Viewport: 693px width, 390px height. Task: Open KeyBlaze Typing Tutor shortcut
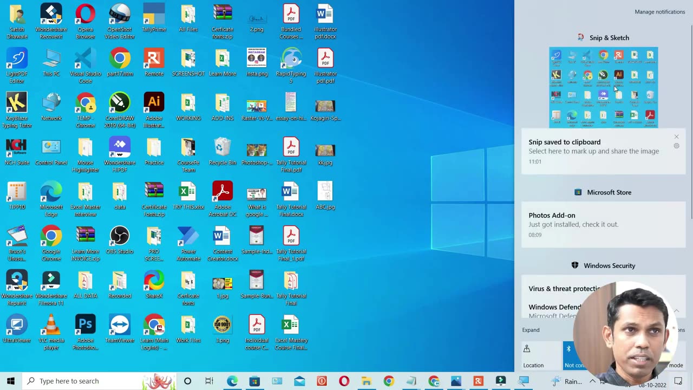(17, 110)
